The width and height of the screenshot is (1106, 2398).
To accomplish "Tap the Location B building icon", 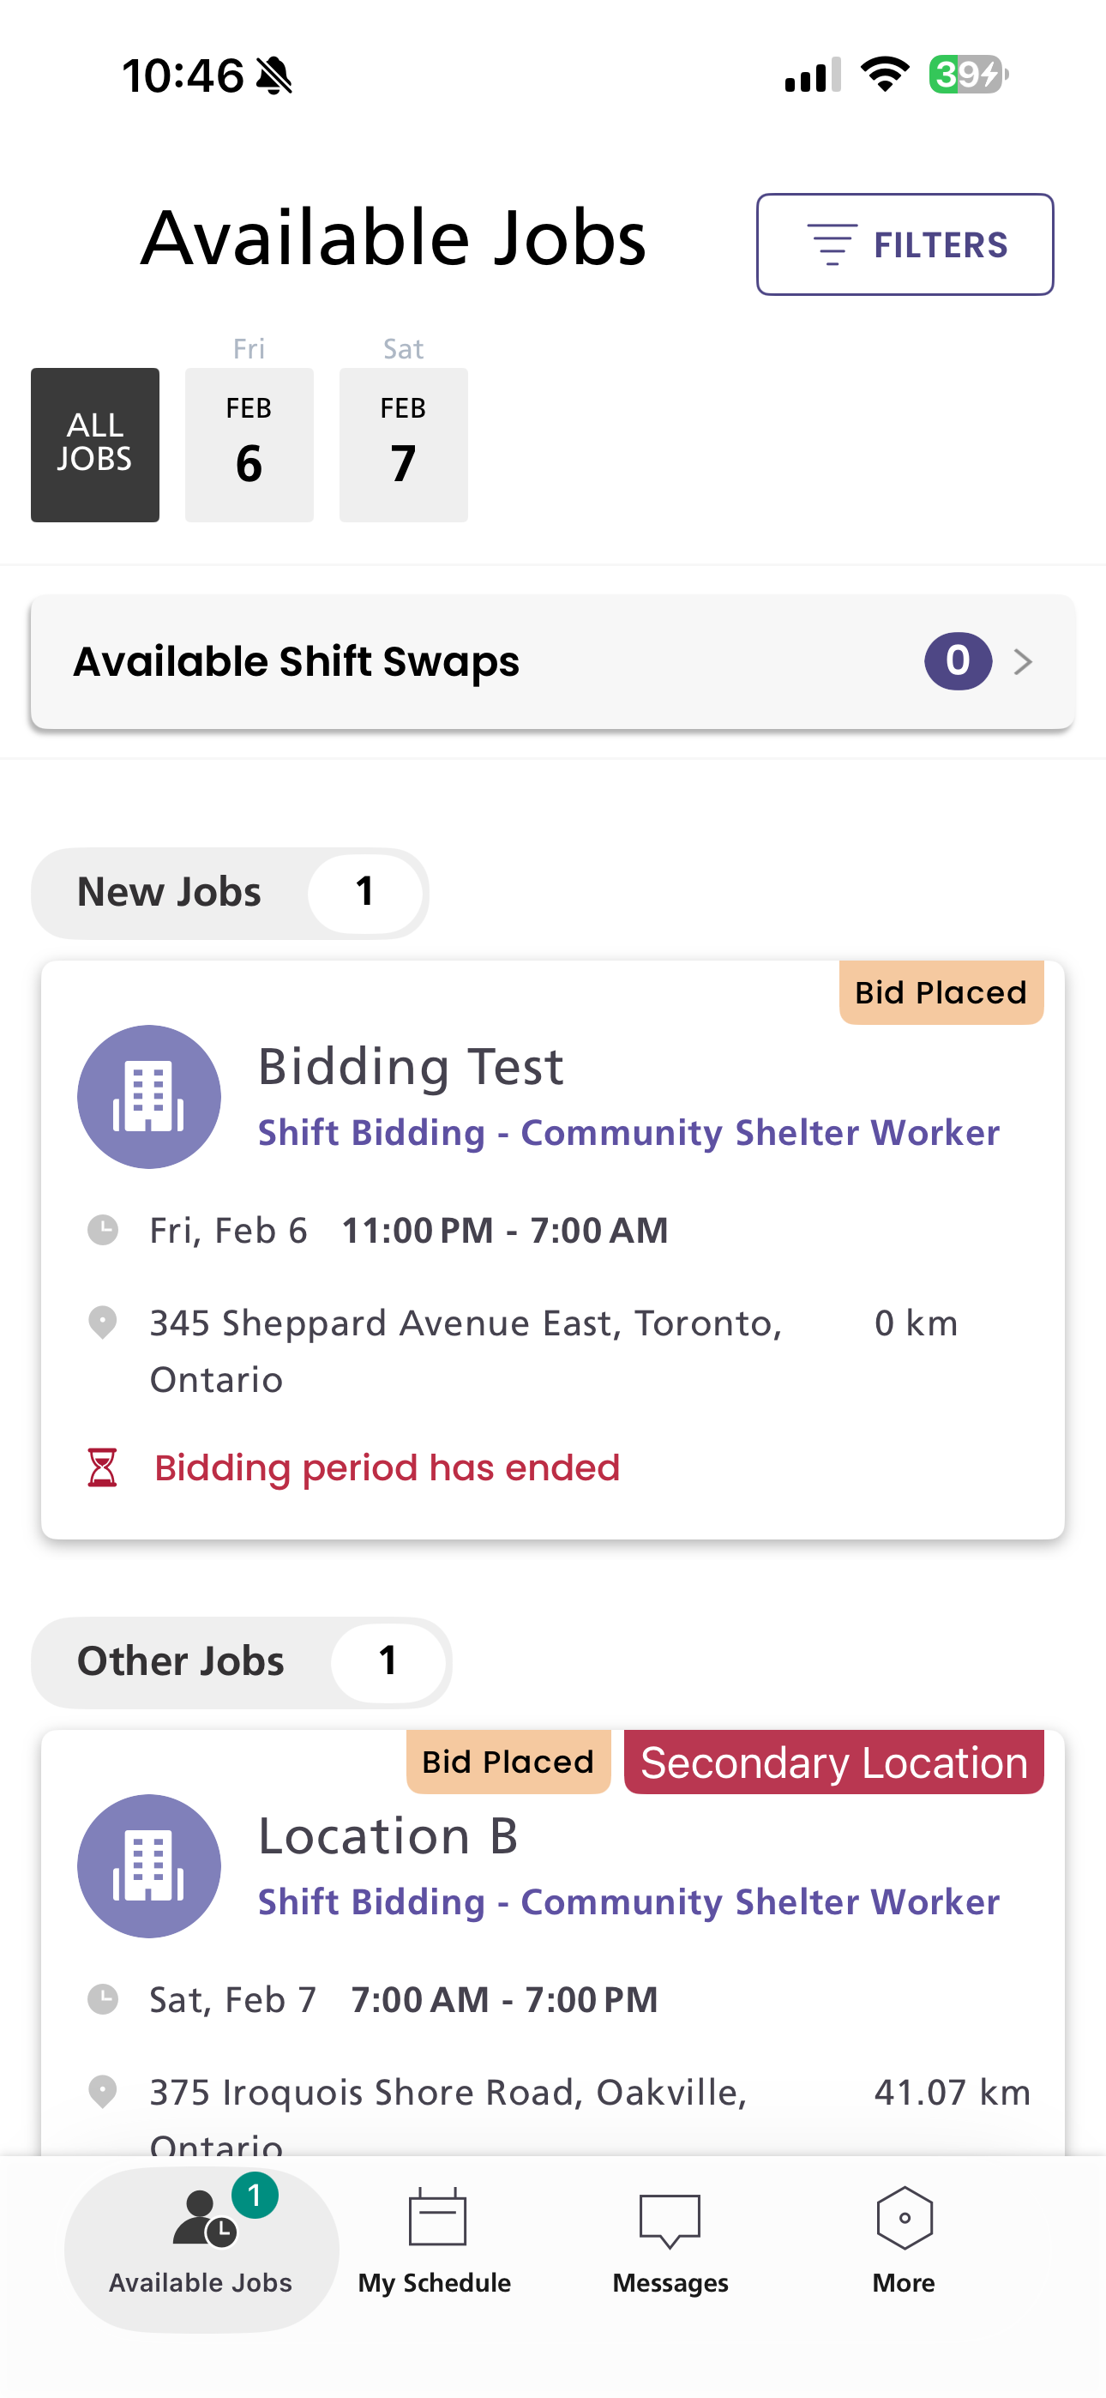I will coord(149,1865).
